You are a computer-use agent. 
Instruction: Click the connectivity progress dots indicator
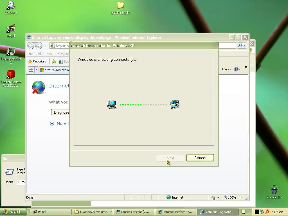143,105
